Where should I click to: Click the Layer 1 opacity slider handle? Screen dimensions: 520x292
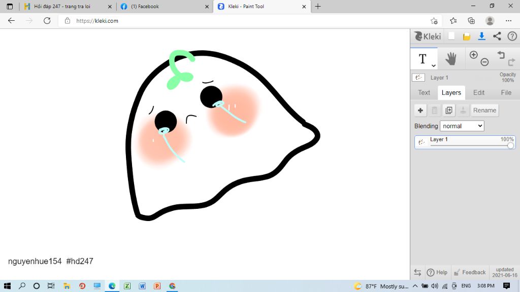(x=510, y=145)
